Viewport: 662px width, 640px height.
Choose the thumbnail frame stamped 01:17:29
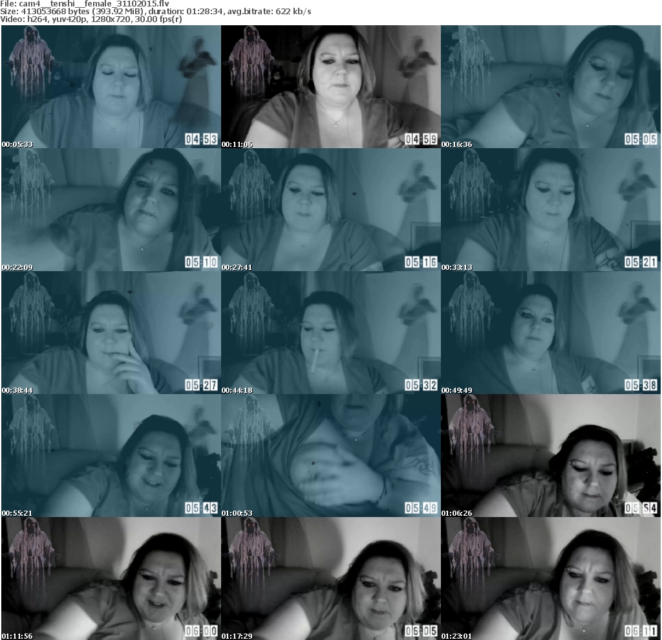pos(331,579)
